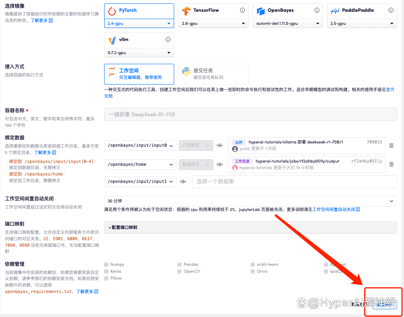Click the 工作目录 tag on output row
This screenshot has width=404, height=317.
click(242, 161)
